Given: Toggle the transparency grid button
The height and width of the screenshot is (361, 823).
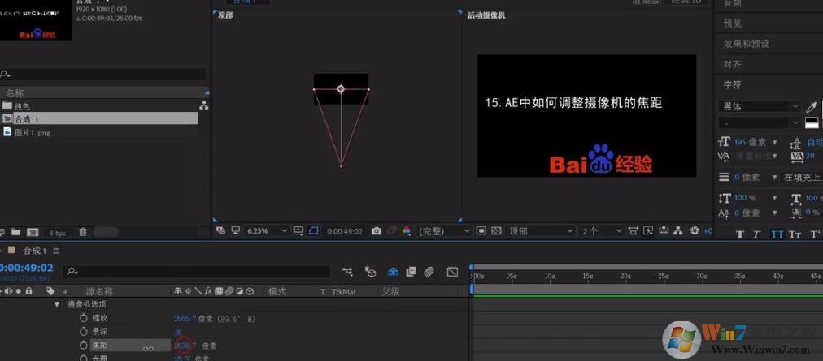Looking at the screenshot, I should click(x=497, y=231).
